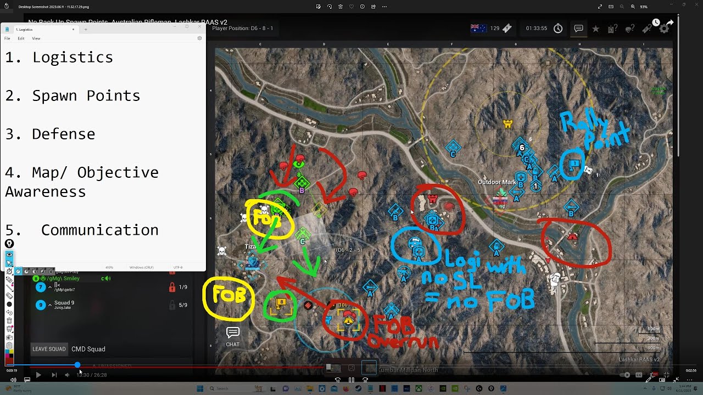Toggle closed captions CC in video player

(x=639, y=375)
